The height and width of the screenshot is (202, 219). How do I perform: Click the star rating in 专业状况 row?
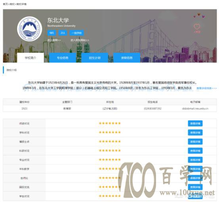pos(110,160)
